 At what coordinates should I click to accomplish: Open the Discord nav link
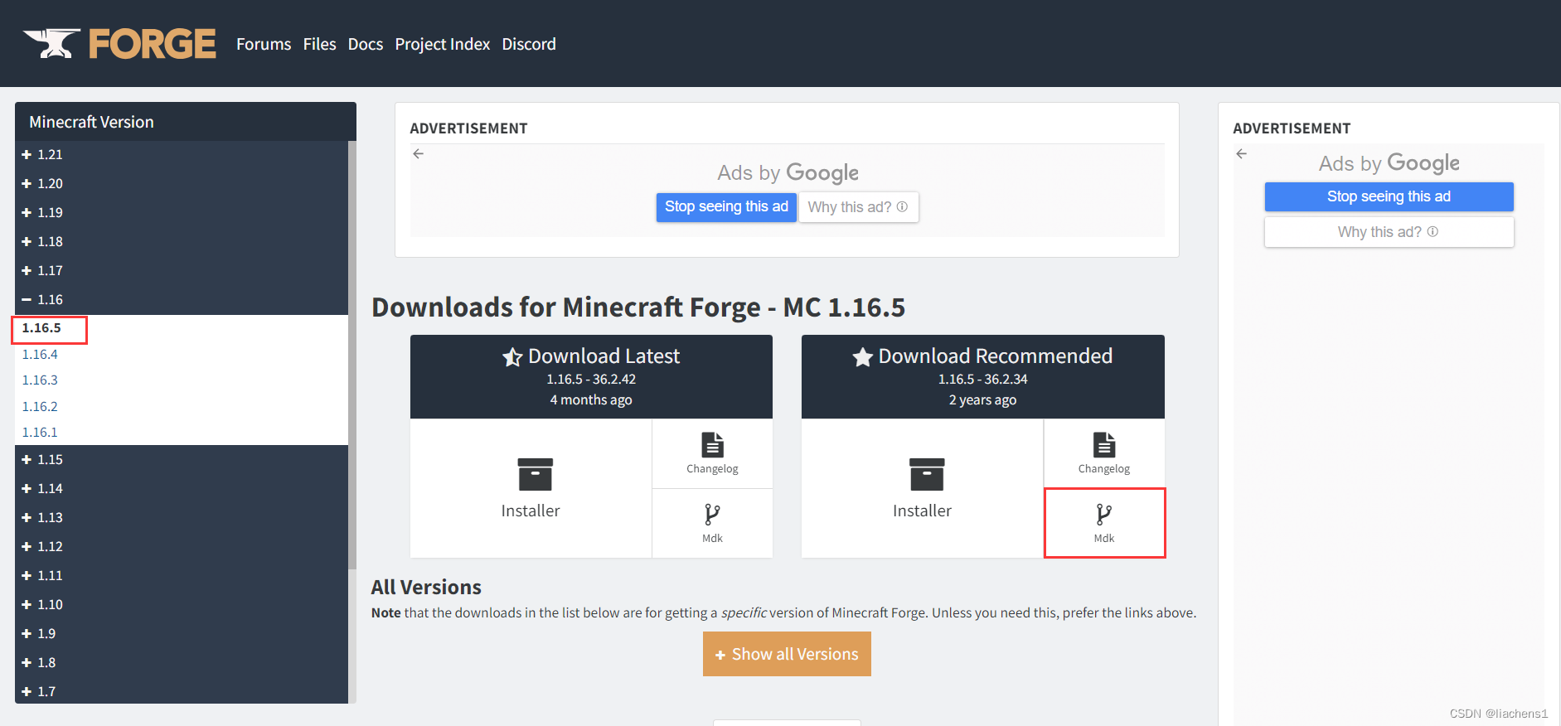(x=529, y=44)
